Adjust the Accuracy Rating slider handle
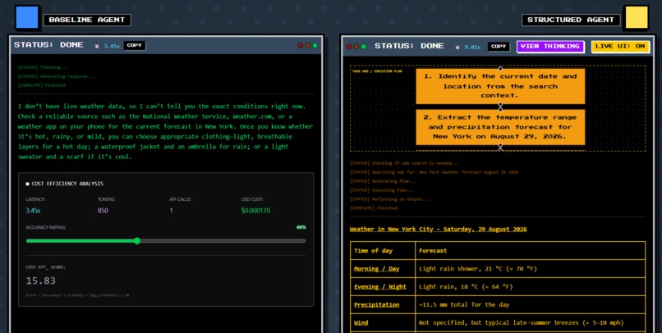Screen dimensions: 662x333 click(137, 240)
